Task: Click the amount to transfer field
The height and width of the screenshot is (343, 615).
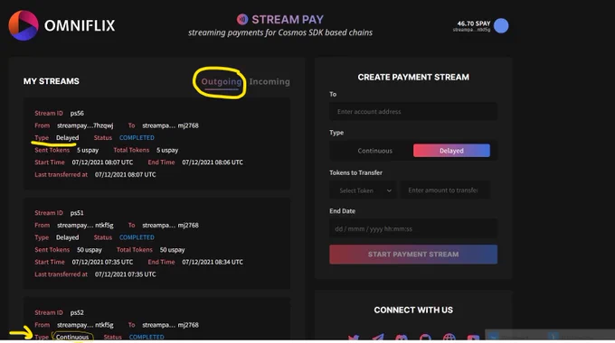Action: (445, 190)
